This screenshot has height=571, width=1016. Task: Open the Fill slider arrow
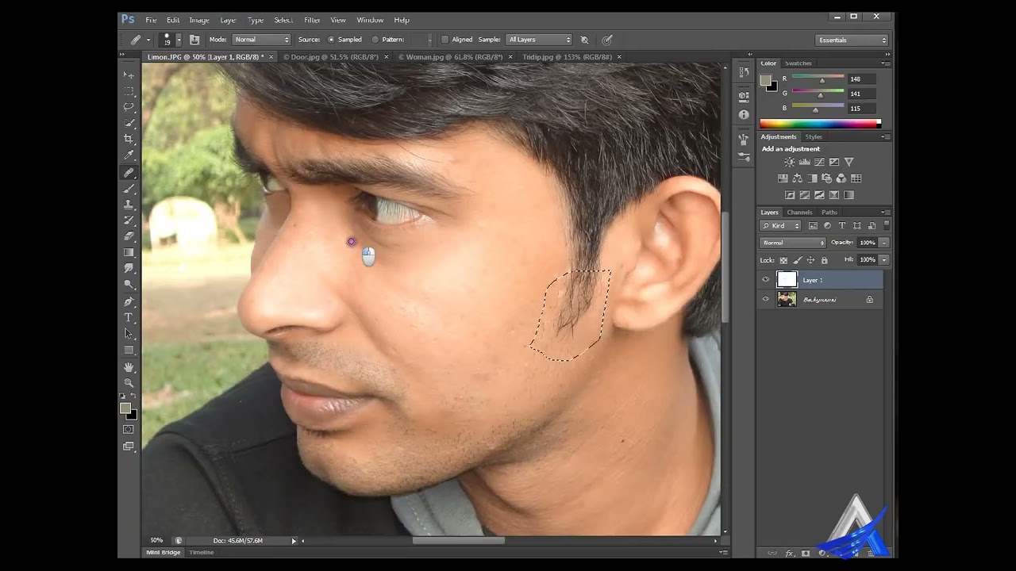[884, 260]
